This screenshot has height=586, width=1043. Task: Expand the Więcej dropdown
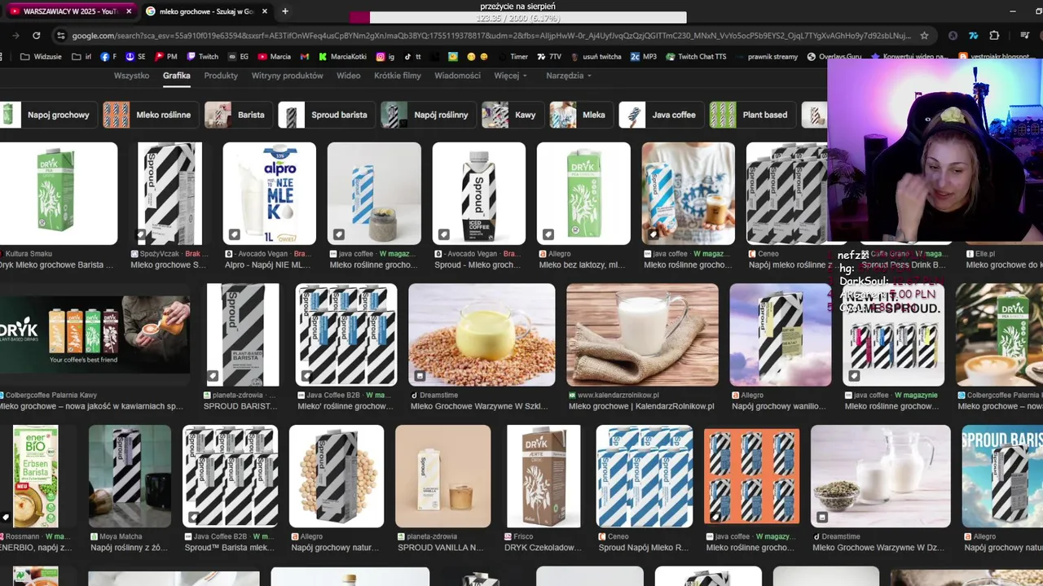510,76
